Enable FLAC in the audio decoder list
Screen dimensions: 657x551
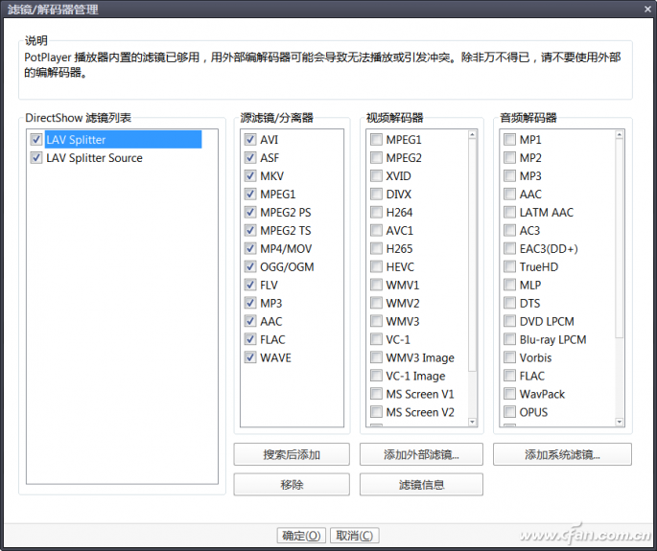[509, 376]
